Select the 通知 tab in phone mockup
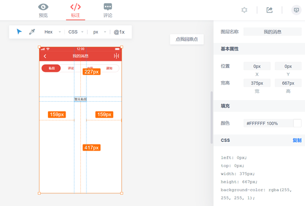Image resolution: width=305 pixels, height=206 pixels. [x=109, y=68]
